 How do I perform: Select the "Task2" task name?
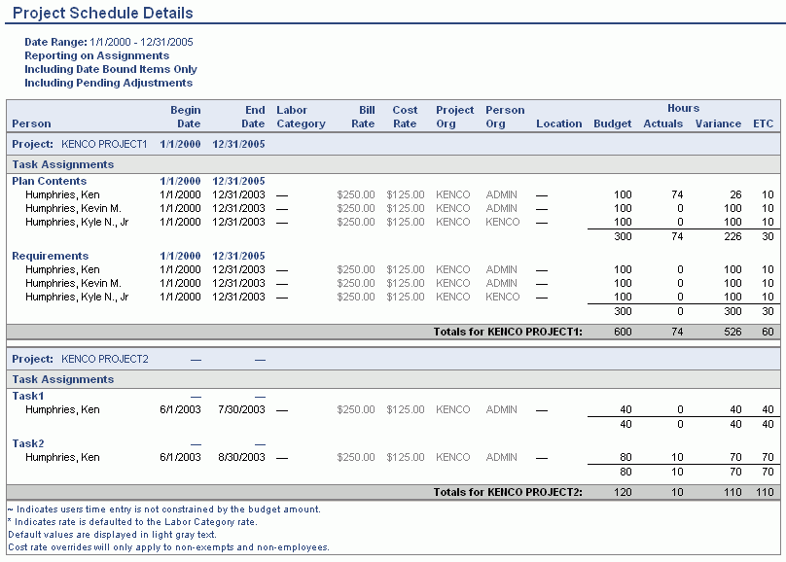coord(28,443)
